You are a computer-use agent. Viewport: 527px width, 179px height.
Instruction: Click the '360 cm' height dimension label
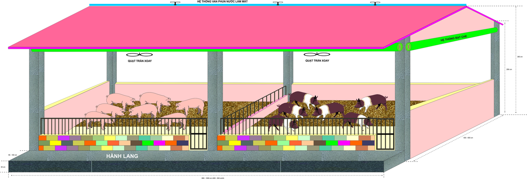(x=520, y=57)
